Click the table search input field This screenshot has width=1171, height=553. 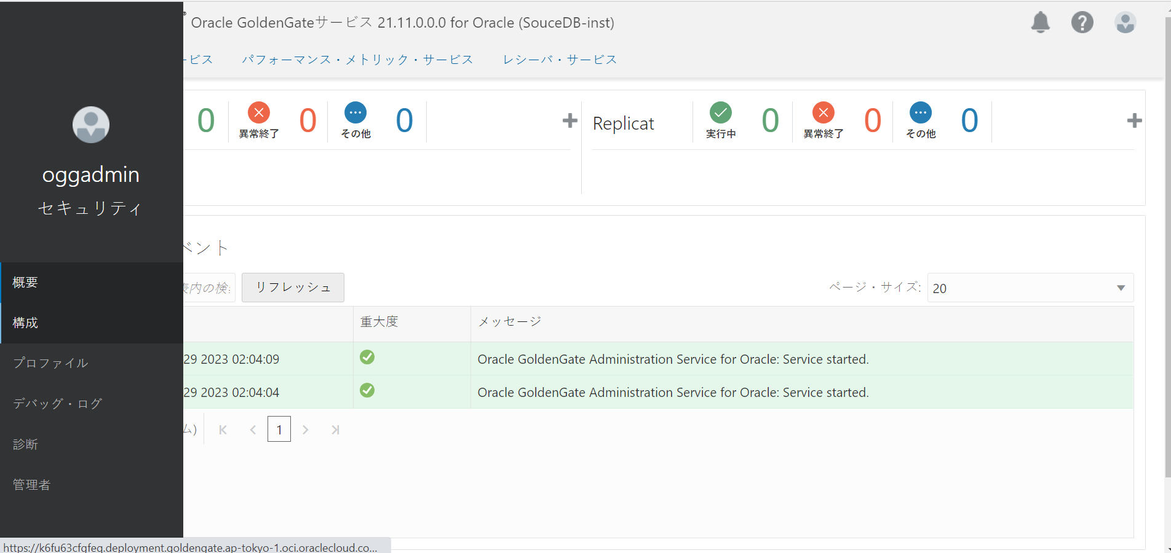[x=209, y=288]
